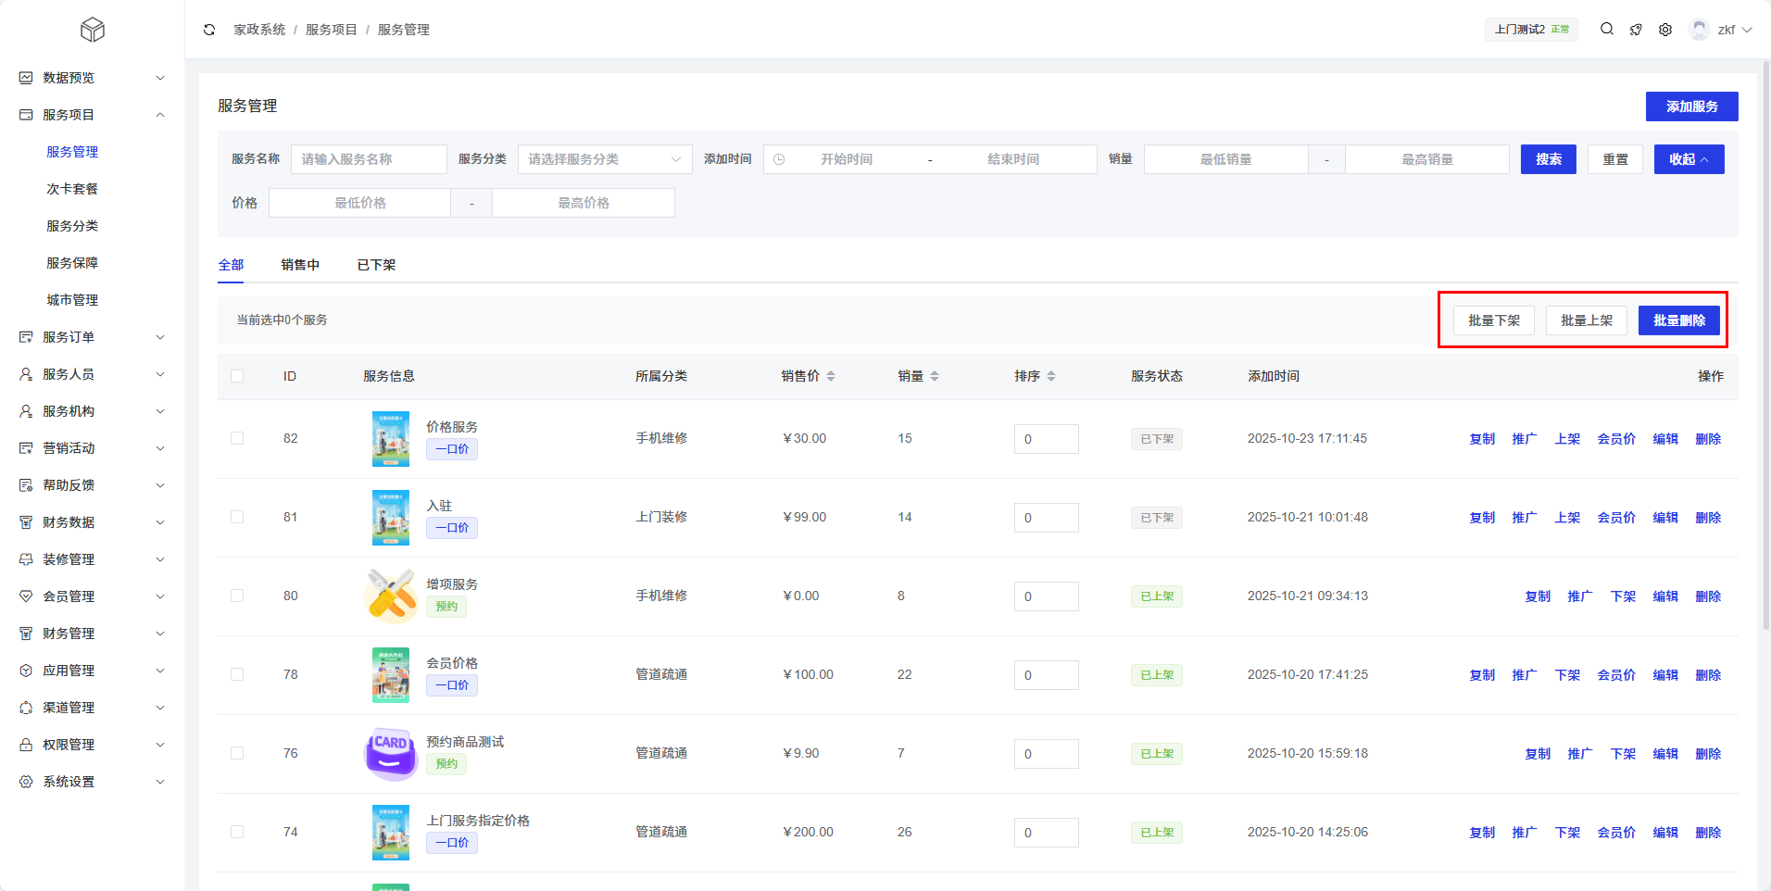
Task: Click the user avatar next to zkf
Action: click(1699, 30)
